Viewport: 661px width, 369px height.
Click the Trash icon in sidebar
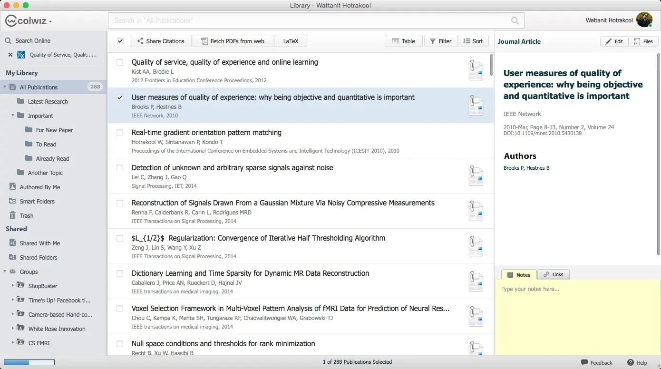(13, 215)
